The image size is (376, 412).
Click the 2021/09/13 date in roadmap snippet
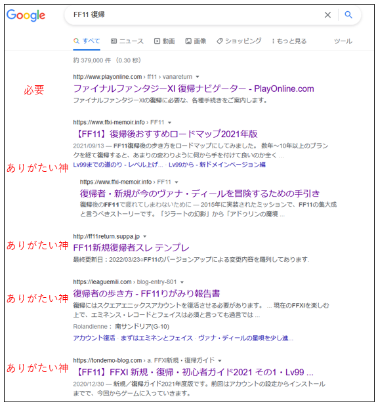89,146
